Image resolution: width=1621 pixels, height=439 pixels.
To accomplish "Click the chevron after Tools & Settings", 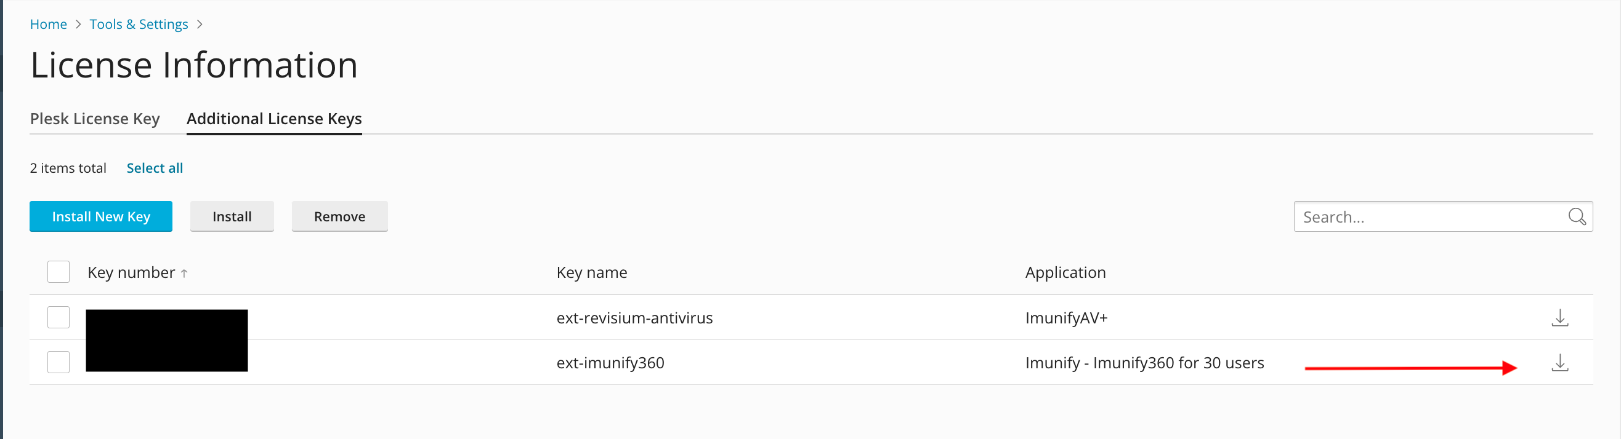I will point(200,24).
